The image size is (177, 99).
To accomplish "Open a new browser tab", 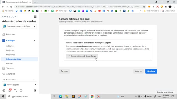I will pyautogui.click(x=35, y=2).
